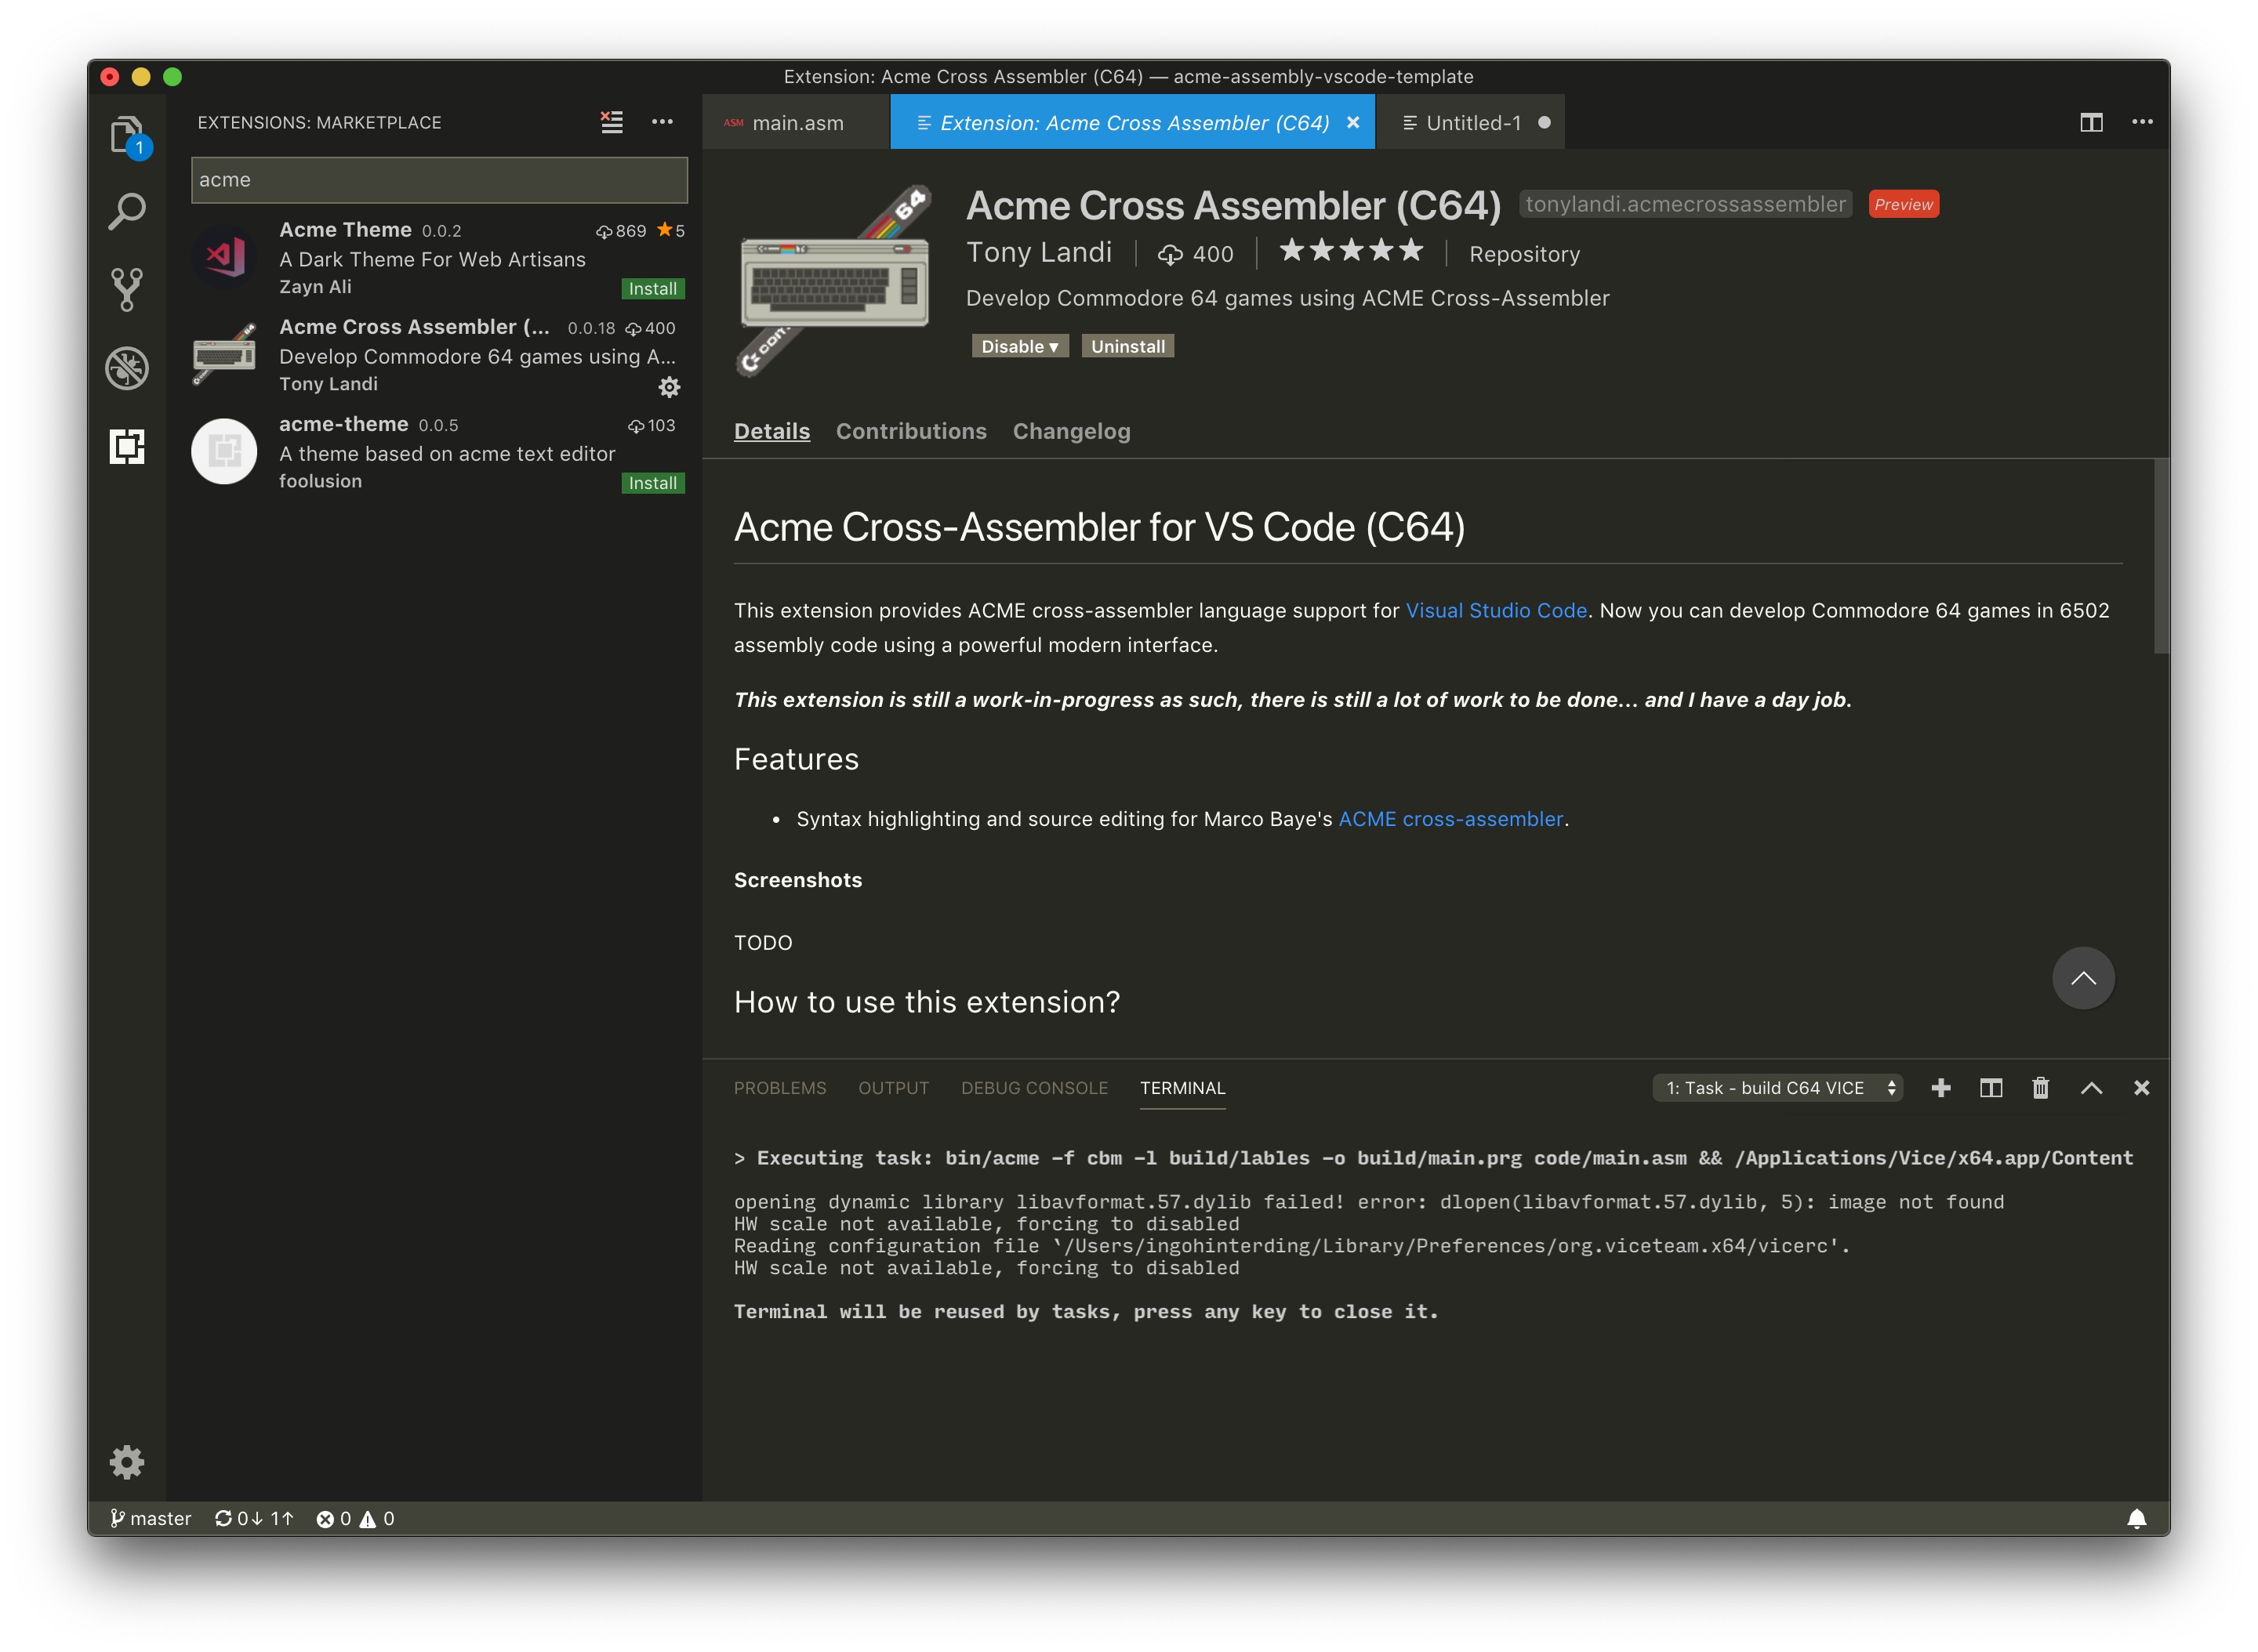2258x1652 pixels.
Task: Open the Debug view in activity bar
Action: click(x=127, y=368)
